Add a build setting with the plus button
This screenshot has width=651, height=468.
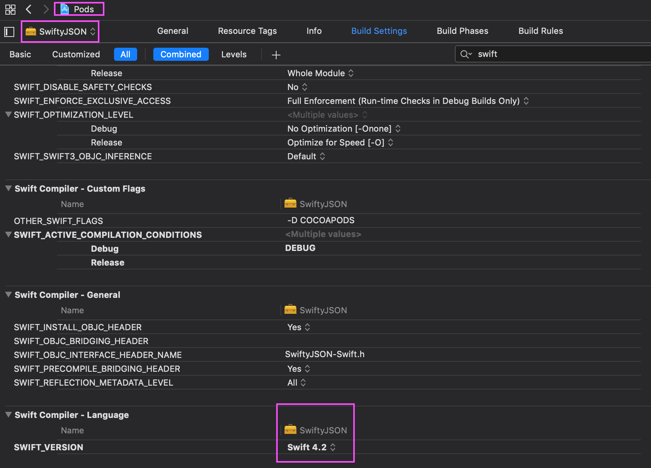point(276,55)
